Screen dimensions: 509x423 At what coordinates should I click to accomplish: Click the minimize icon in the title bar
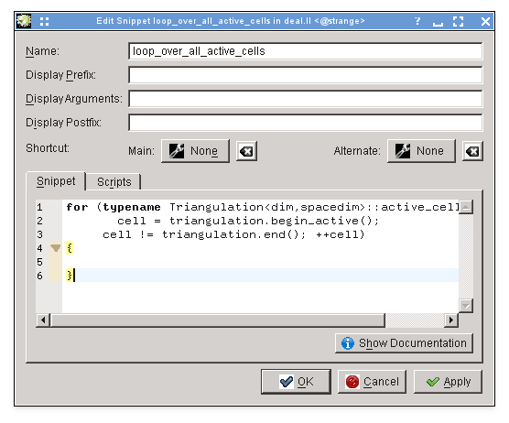(438, 24)
